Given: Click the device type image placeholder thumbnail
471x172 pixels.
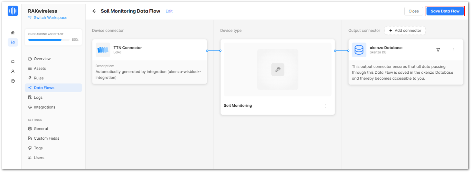Looking at the screenshot, I should 278,70.
